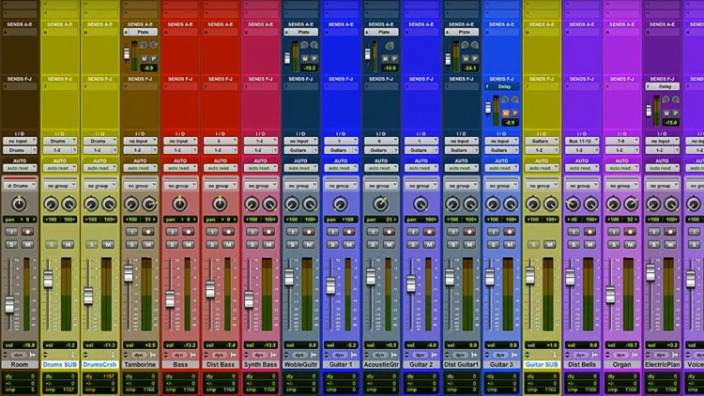Screen dimensions: 704x396
Task: Click record-enable on Dist Bass track
Action: pos(228,232)
